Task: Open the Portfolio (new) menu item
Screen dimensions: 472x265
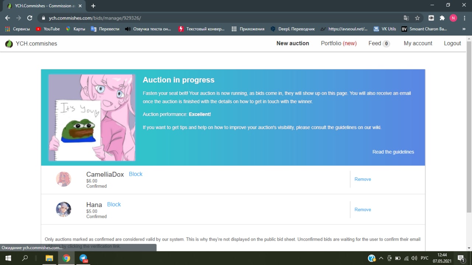Action: pyautogui.click(x=339, y=43)
